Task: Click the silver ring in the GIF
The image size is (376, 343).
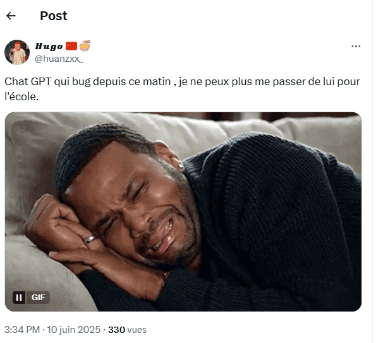Action: [x=90, y=238]
